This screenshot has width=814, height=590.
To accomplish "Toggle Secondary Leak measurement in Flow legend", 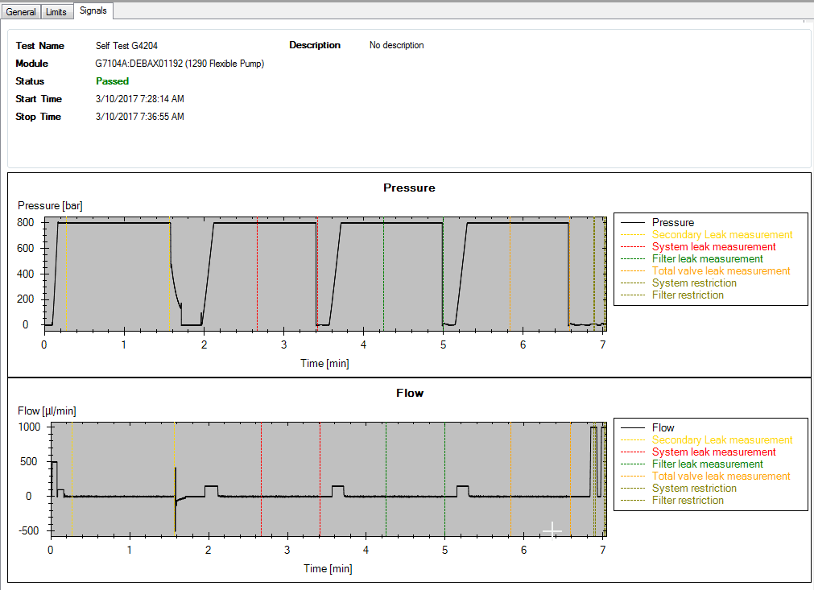I will 721,440.
